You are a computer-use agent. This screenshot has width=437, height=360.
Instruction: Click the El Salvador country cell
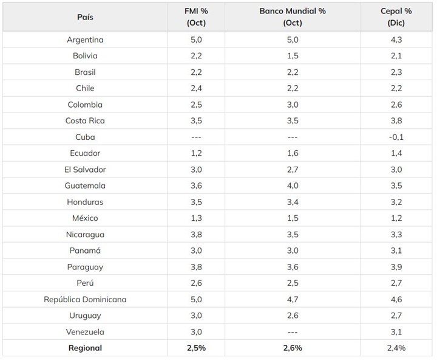click(85, 170)
